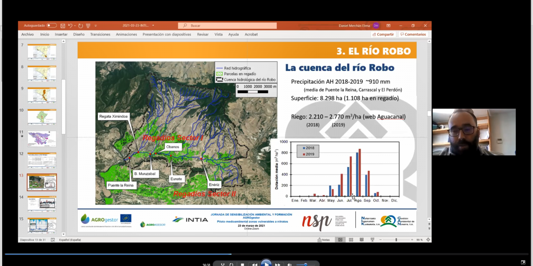533x266 pixels.
Task: Select slide 10 thumbnail
Action: 42,117
